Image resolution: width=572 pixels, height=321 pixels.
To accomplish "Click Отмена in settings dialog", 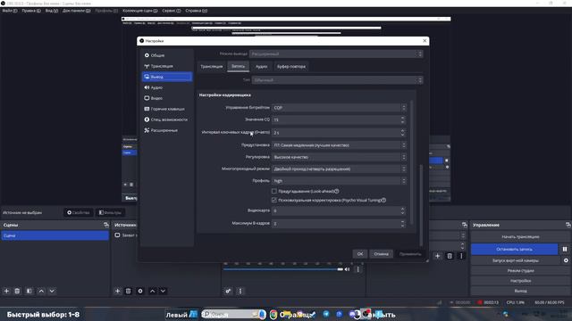I will [x=382, y=254].
